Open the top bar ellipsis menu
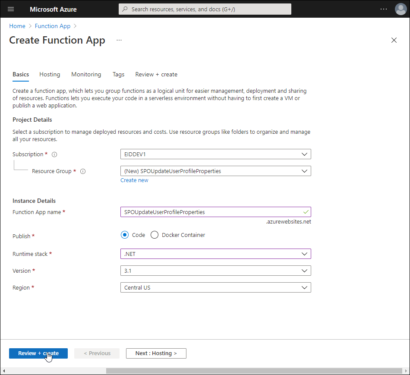This screenshot has height=375, width=410. [x=384, y=9]
